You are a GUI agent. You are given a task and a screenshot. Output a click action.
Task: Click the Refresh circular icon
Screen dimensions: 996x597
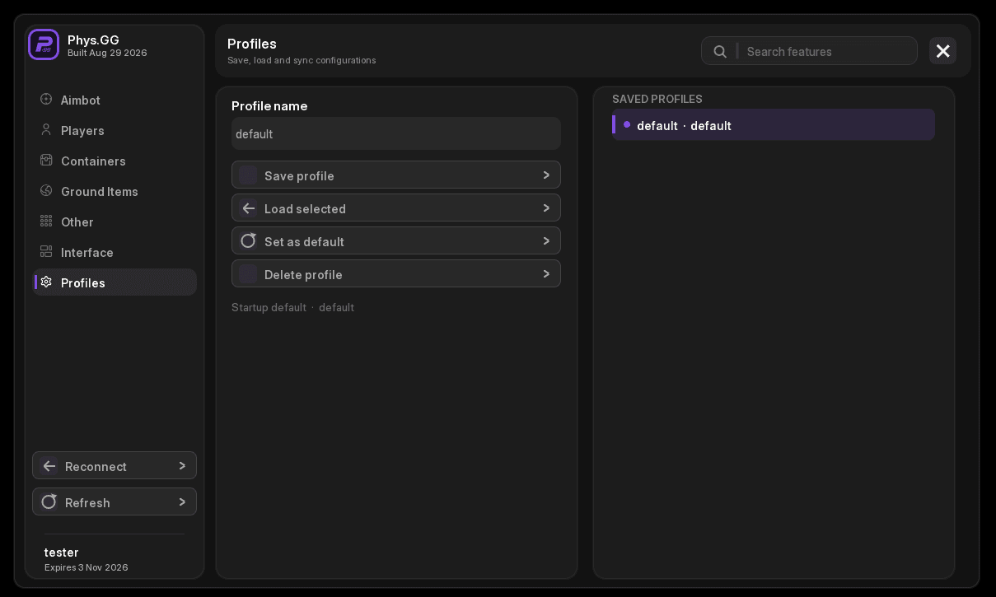tap(49, 501)
